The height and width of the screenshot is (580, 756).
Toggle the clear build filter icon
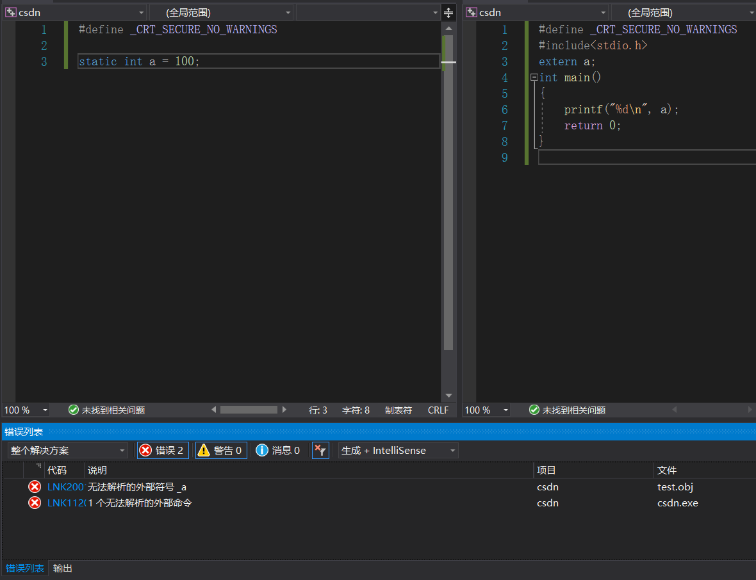click(320, 451)
